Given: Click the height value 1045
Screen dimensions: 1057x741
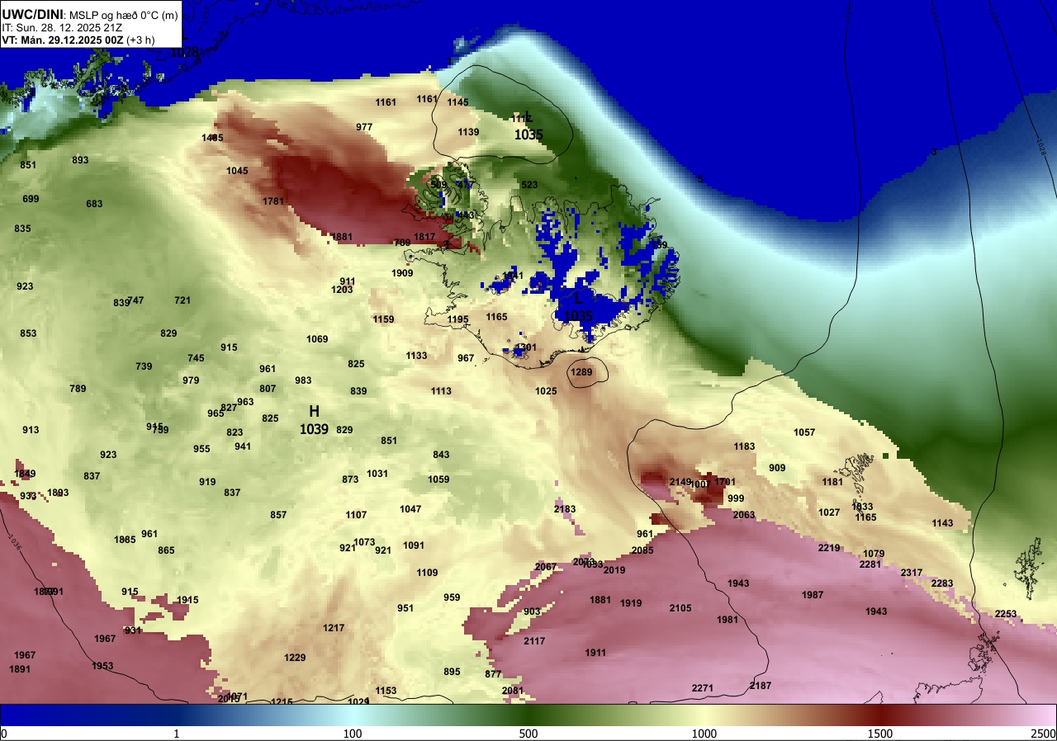Looking at the screenshot, I should tap(237, 171).
